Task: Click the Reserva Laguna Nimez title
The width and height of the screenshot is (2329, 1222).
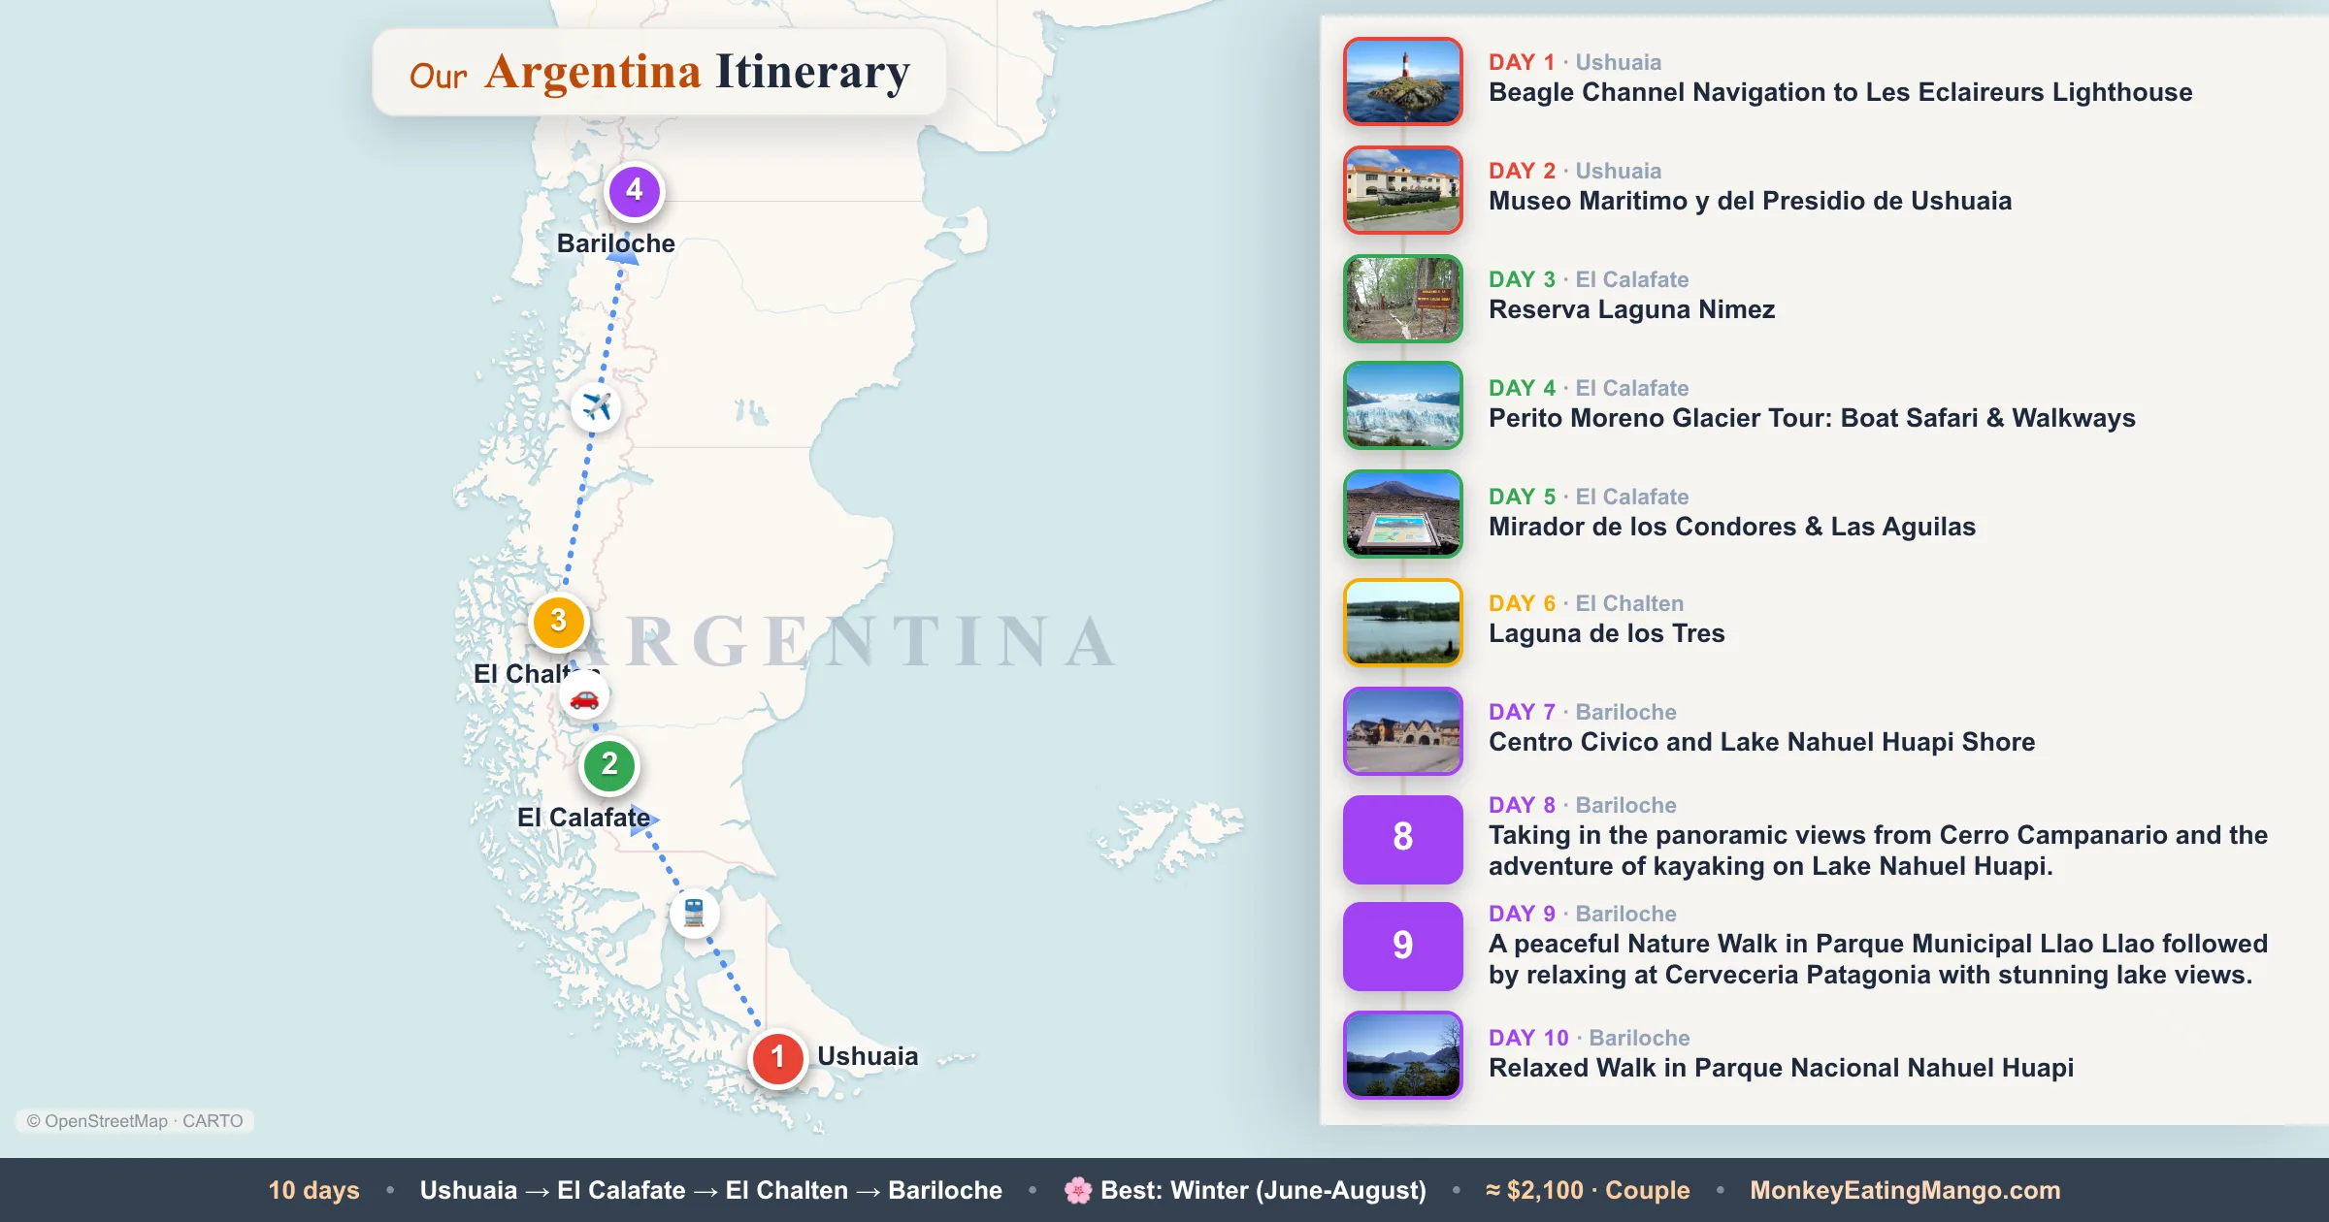Action: [1631, 309]
